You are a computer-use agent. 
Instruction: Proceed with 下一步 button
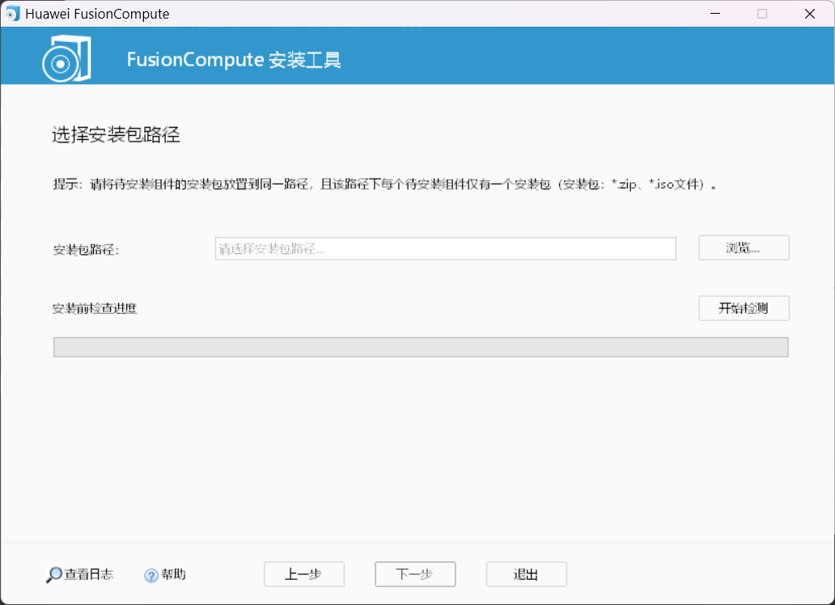(x=415, y=574)
